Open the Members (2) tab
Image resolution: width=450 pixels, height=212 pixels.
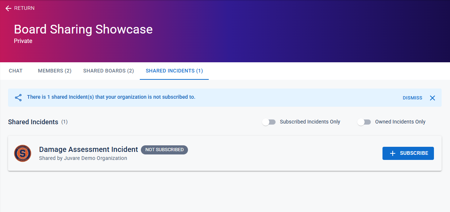[x=55, y=71]
